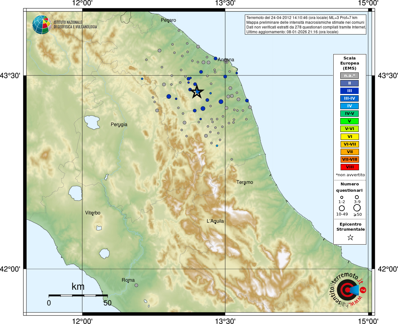Click the gray marker next to Roma
The height and width of the screenshot is (324, 398).
pyautogui.click(x=136, y=285)
